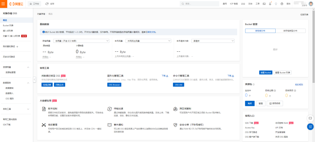The image size is (315, 142).
Task: Collapse the 数据服务 sidebar section
Action: 28,83
